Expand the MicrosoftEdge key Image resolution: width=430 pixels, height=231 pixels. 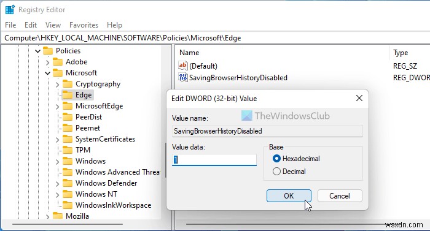point(58,107)
